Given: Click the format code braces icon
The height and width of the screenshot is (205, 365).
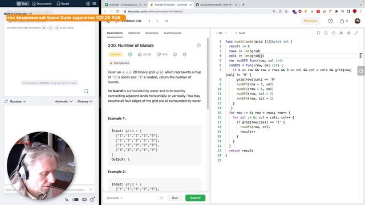Looking at the screenshot, I should pos(326,33).
